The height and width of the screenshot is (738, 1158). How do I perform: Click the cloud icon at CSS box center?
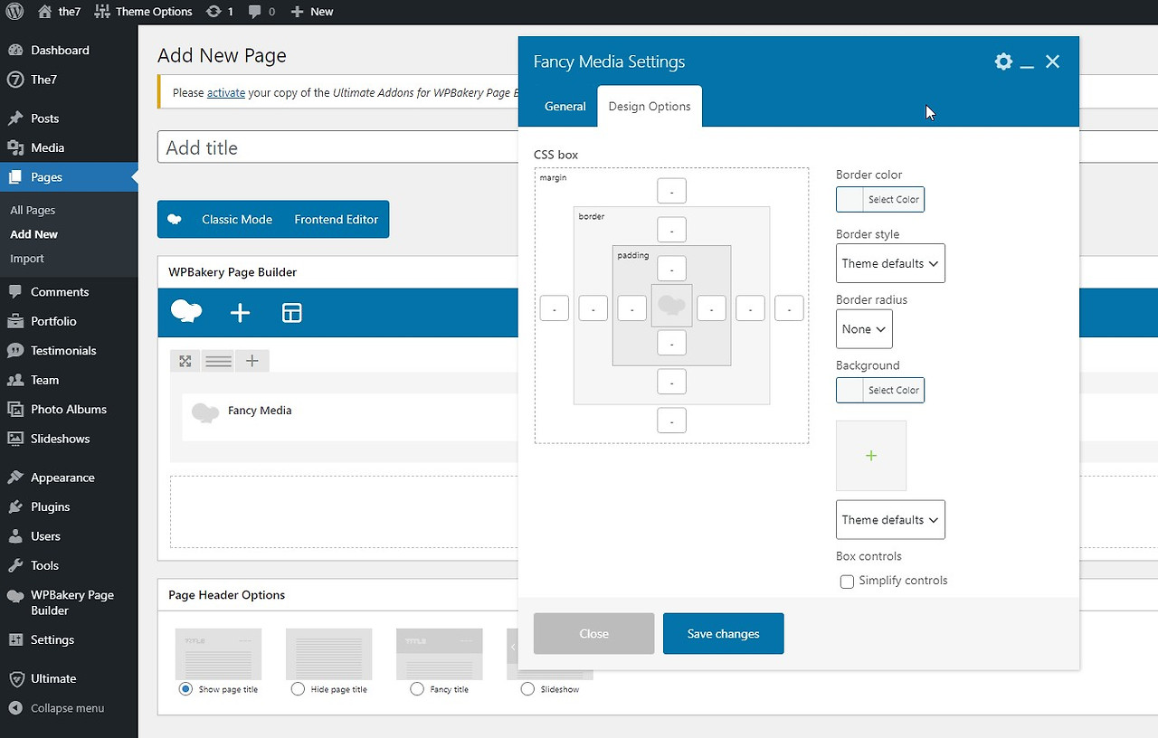click(671, 305)
